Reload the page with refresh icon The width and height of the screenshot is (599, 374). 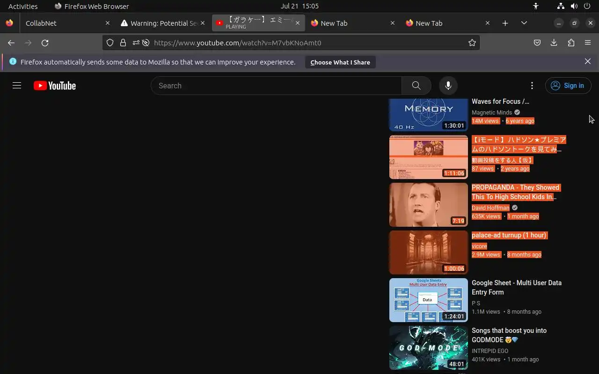point(45,43)
